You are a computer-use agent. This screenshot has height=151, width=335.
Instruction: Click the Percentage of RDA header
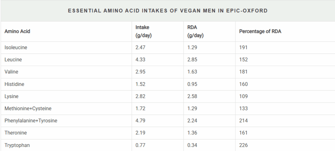[260, 31]
